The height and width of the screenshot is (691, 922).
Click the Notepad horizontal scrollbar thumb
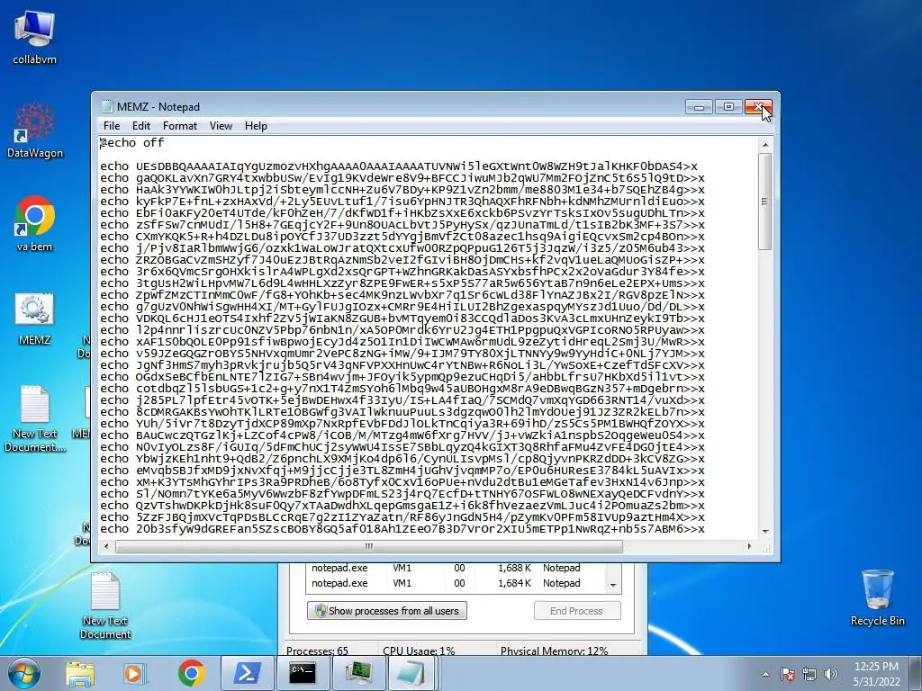click(x=368, y=546)
